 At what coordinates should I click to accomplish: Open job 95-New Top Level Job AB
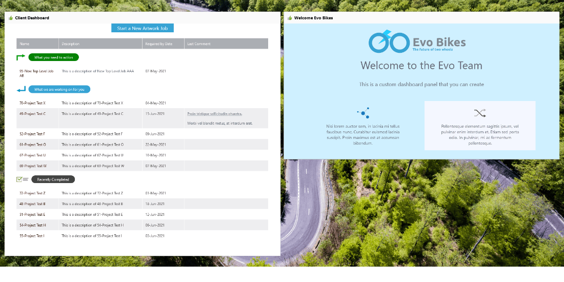pyautogui.click(x=36, y=73)
